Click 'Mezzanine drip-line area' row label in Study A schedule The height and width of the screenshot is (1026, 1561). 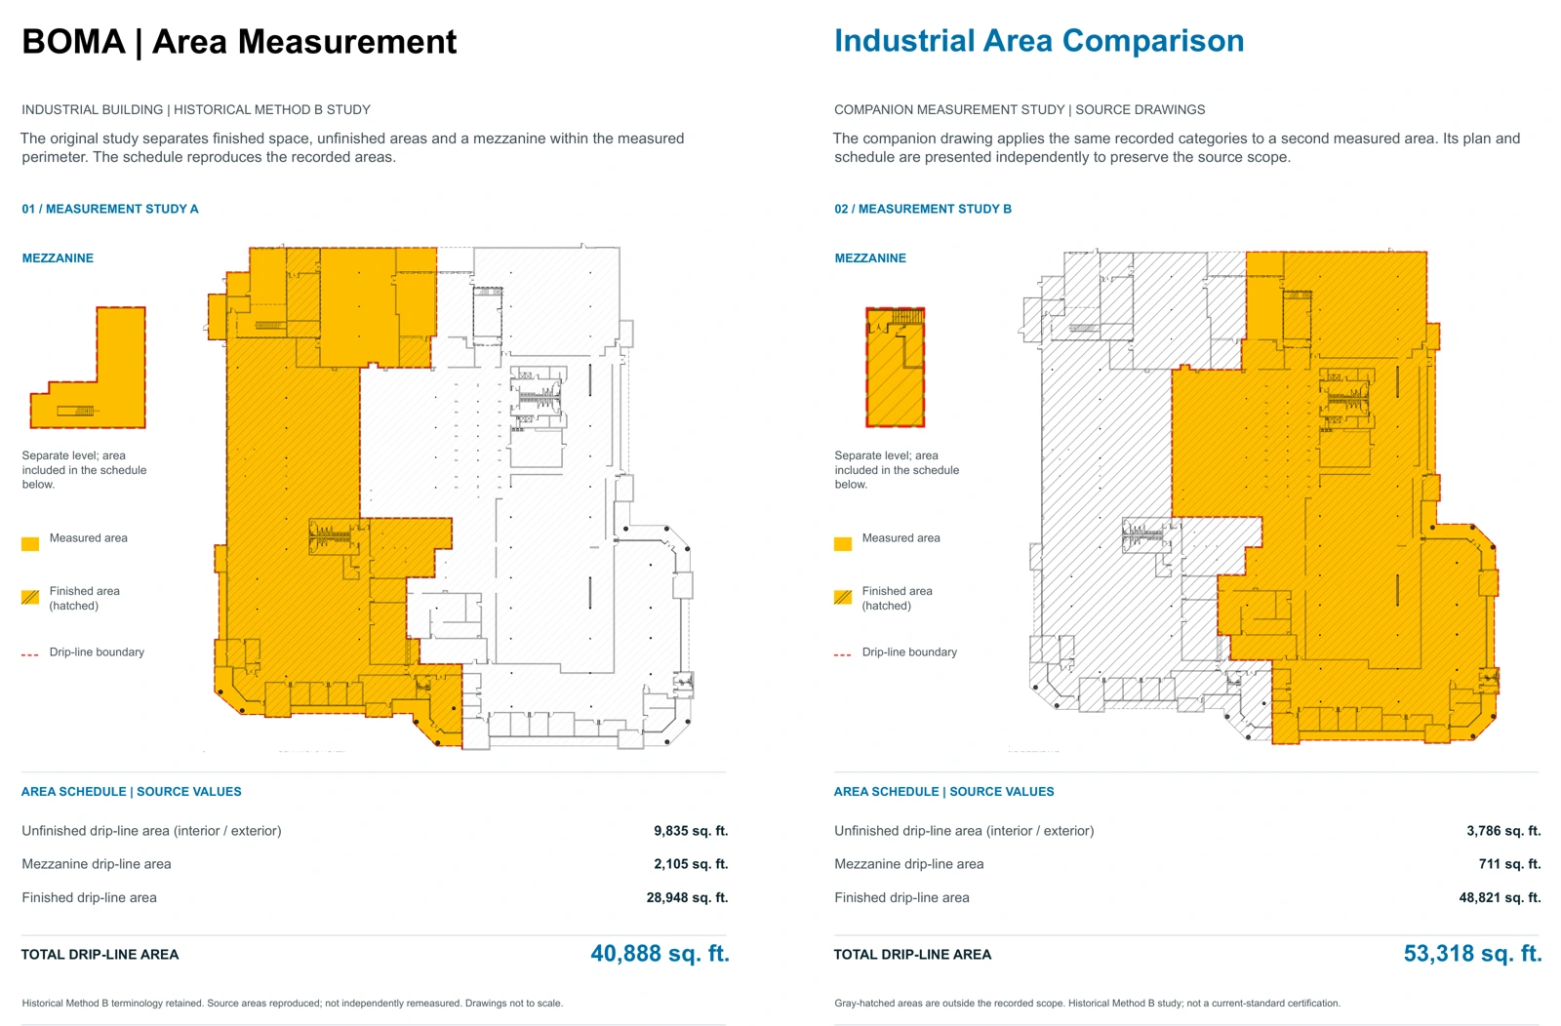[97, 864]
